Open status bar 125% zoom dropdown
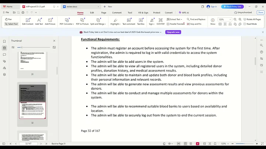 pos(225,143)
